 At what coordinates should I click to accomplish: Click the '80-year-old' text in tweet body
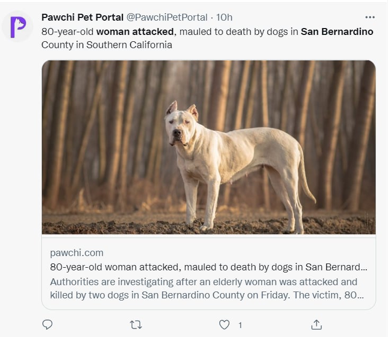[x=67, y=32]
